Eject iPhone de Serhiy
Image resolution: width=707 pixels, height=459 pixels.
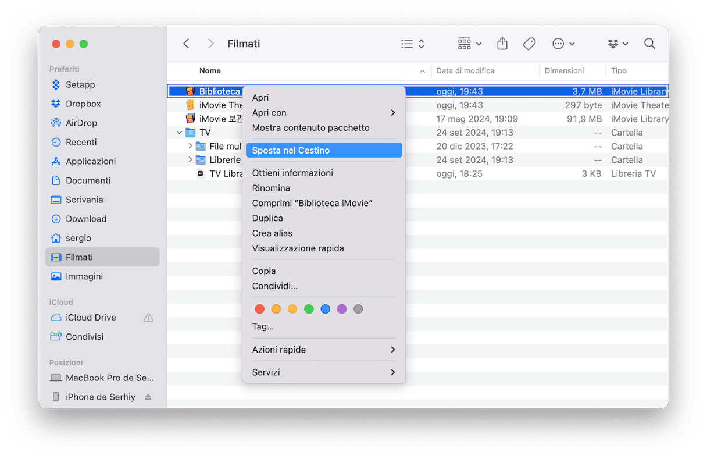click(148, 397)
